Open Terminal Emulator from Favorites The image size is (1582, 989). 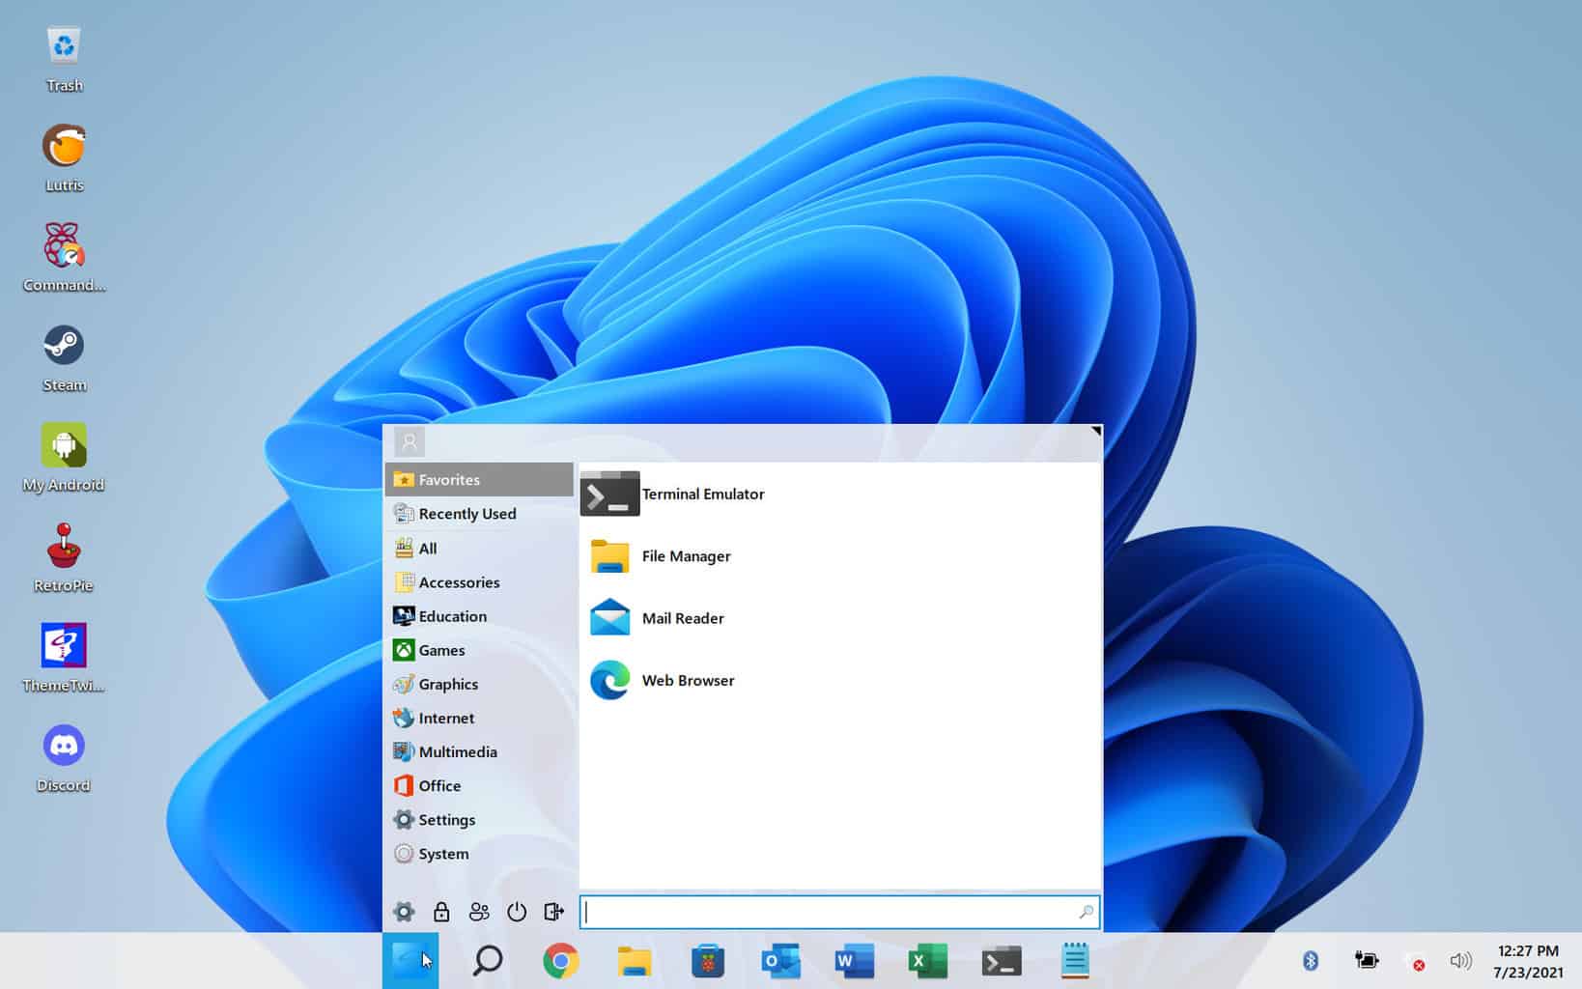[x=840, y=494]
